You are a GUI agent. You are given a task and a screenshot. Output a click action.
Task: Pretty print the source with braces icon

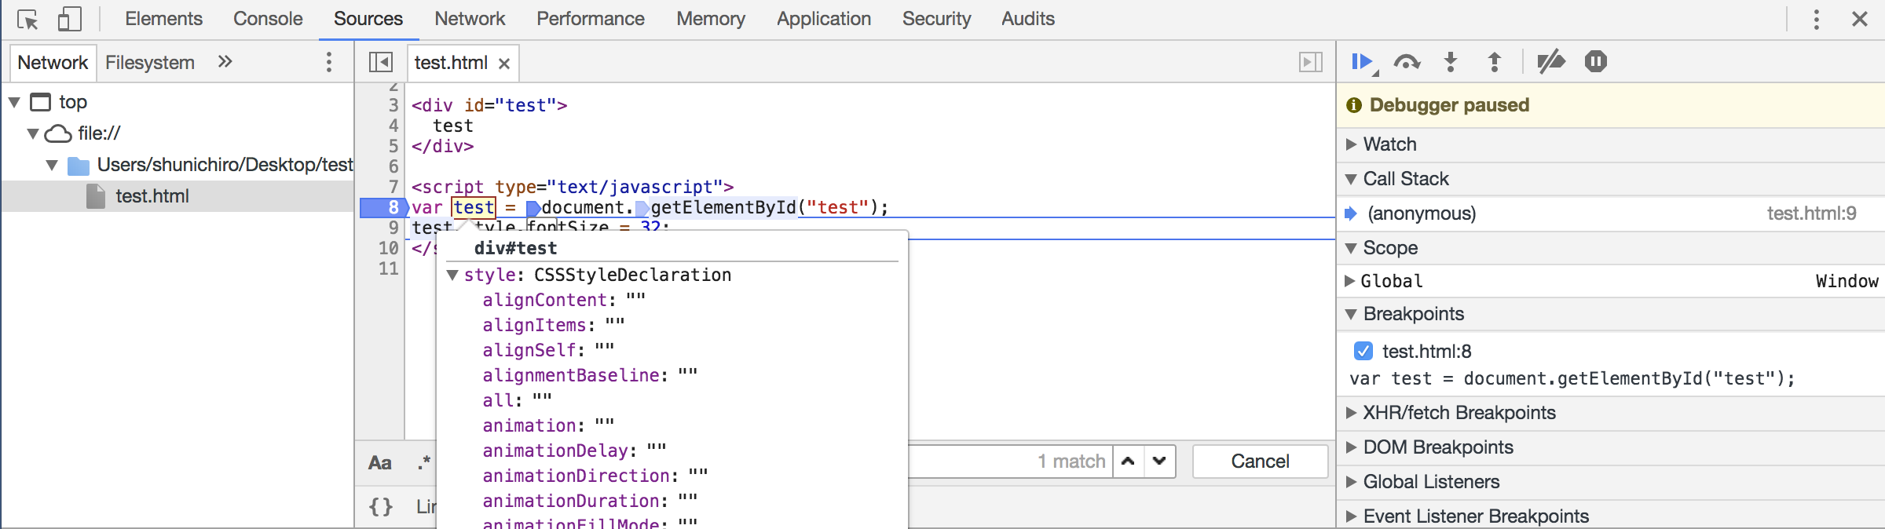pos(381,507)
